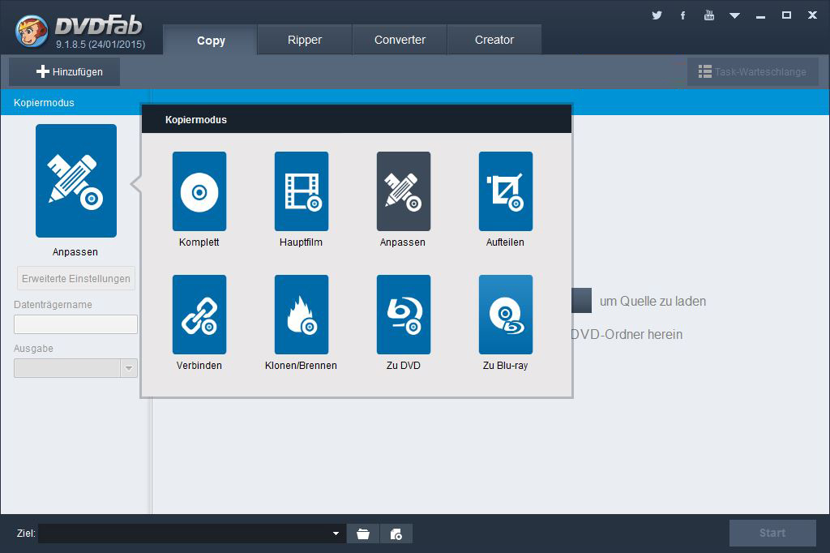The image size is (830, 553).
Task: Choose the Verbinden merge mode
Action: click(x=199, y=315)
